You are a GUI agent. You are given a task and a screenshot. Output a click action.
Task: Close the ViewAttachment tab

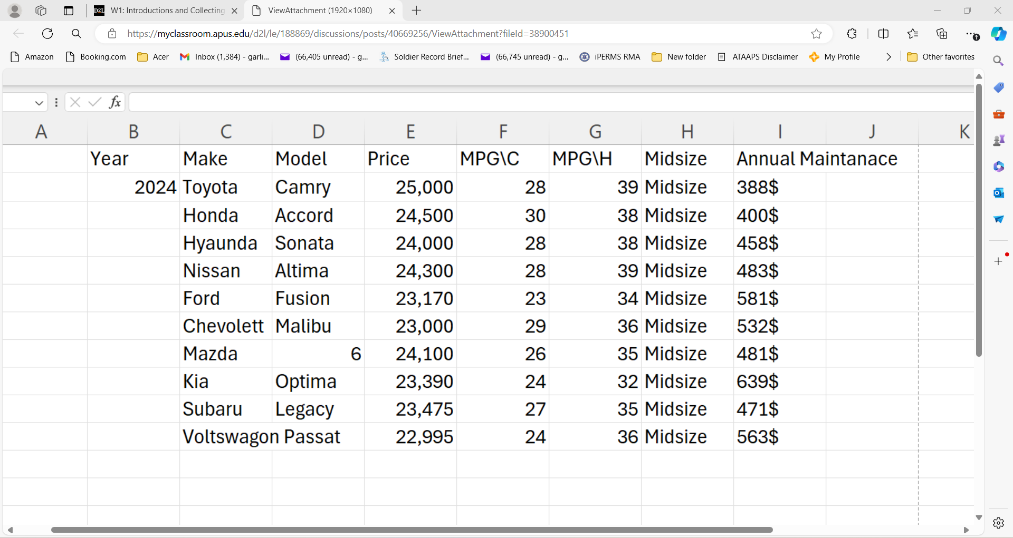pos(392,11)
